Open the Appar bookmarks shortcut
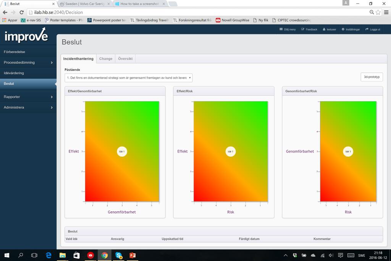The height and width of the screenshot is (261, 391). (10, 20)
